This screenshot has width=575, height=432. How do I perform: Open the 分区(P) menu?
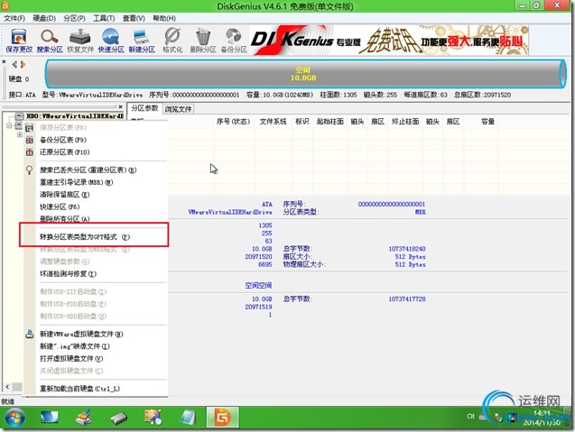pos(74,18)
